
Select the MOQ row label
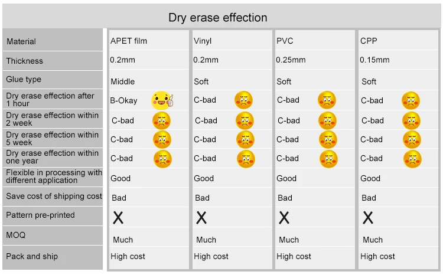coord(17,235)
